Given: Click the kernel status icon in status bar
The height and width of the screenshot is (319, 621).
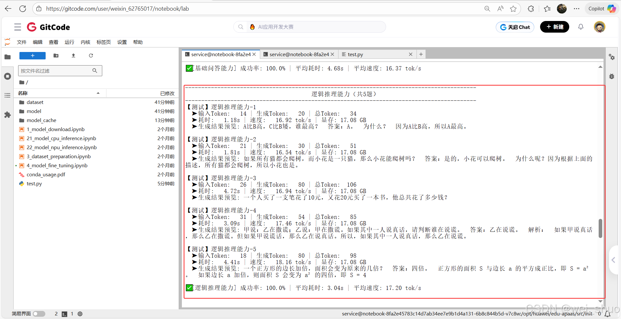Looking at the screenshot, I should pyautogui.click(x=80, y=314).
